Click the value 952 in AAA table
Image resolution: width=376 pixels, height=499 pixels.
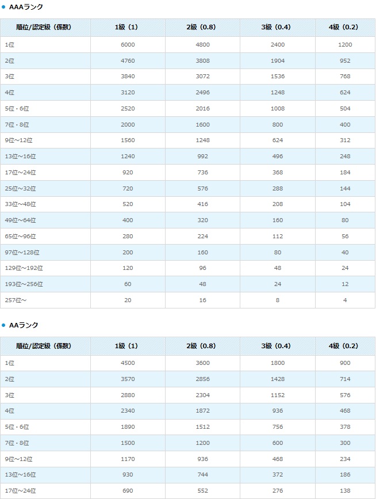click(x=345, y=61)
